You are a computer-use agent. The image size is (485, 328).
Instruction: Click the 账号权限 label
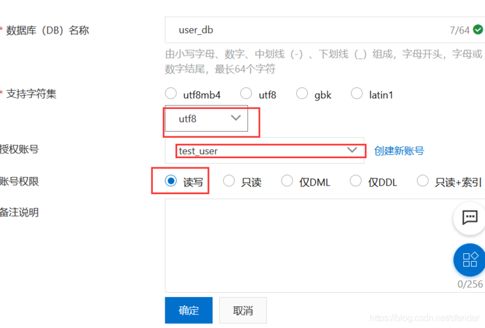pyautogui.click(x=19, y=181)
